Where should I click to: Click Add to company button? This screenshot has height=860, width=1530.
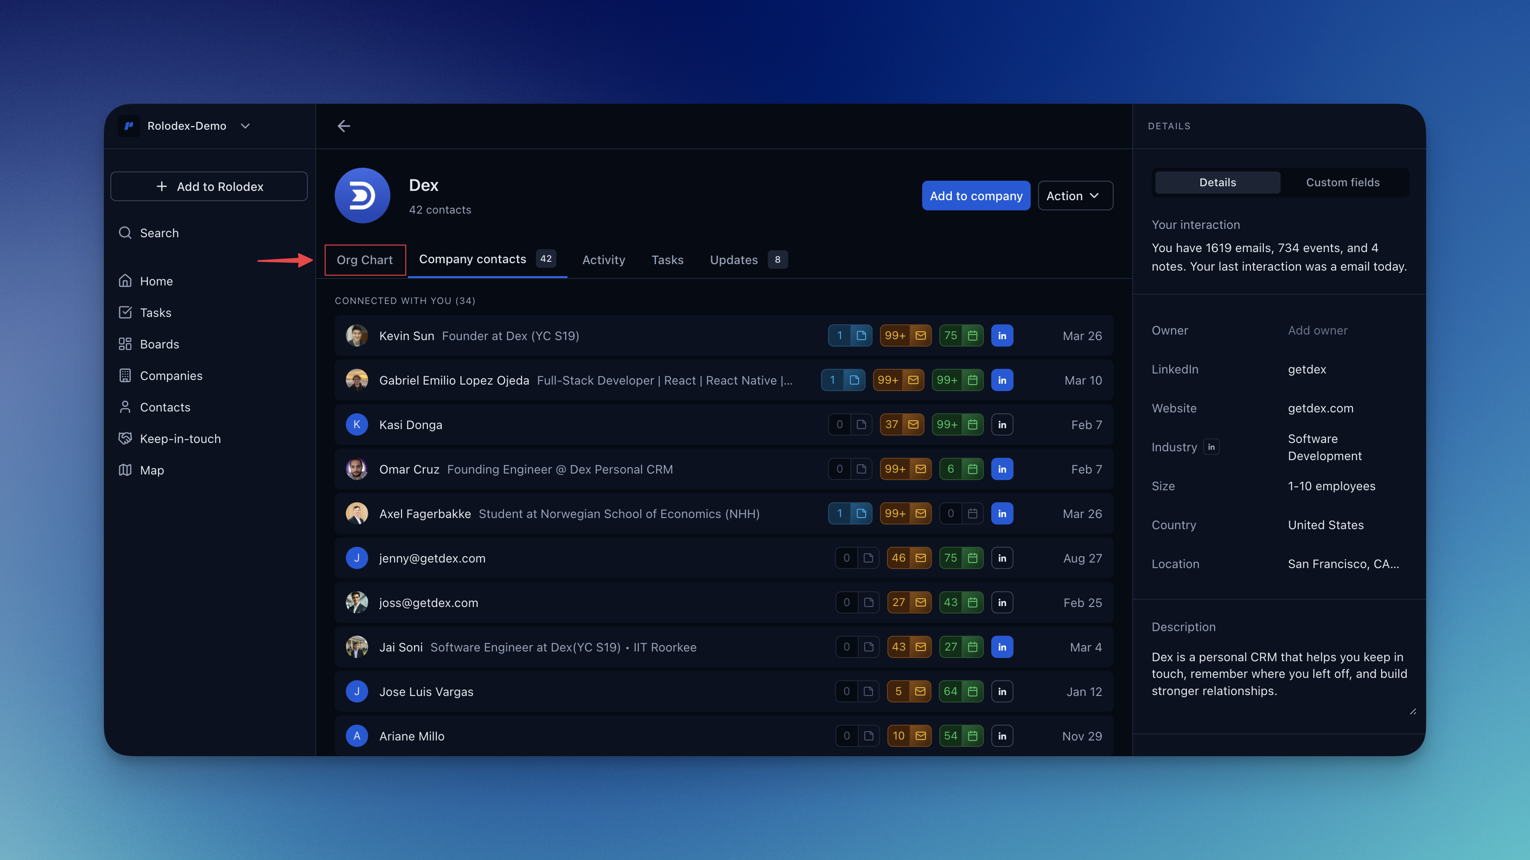click(x=976, y=196)
